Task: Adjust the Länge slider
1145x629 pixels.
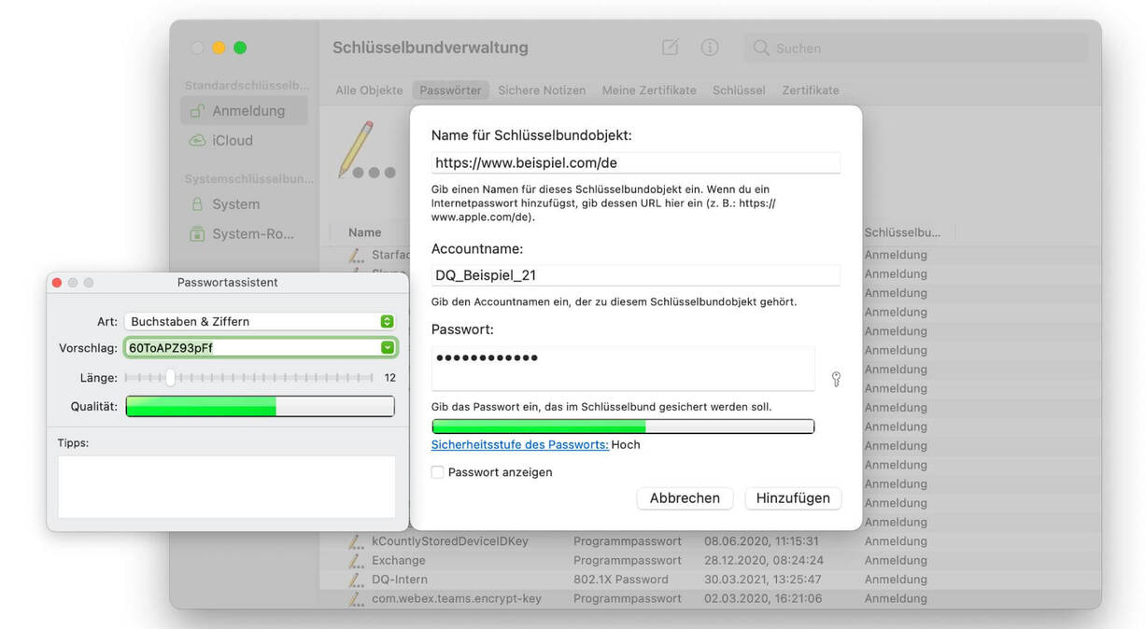Action: pos(169,378)
